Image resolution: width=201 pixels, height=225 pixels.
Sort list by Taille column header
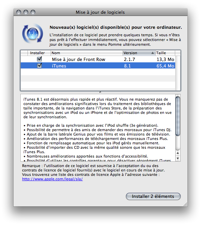pos(165,53)
